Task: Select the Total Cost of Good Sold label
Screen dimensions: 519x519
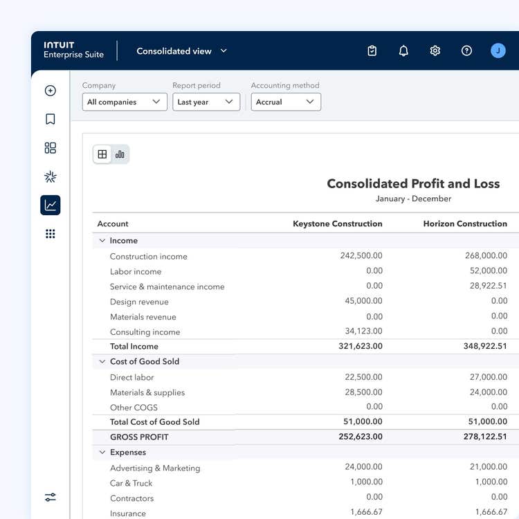Action: tap(154, 422)
